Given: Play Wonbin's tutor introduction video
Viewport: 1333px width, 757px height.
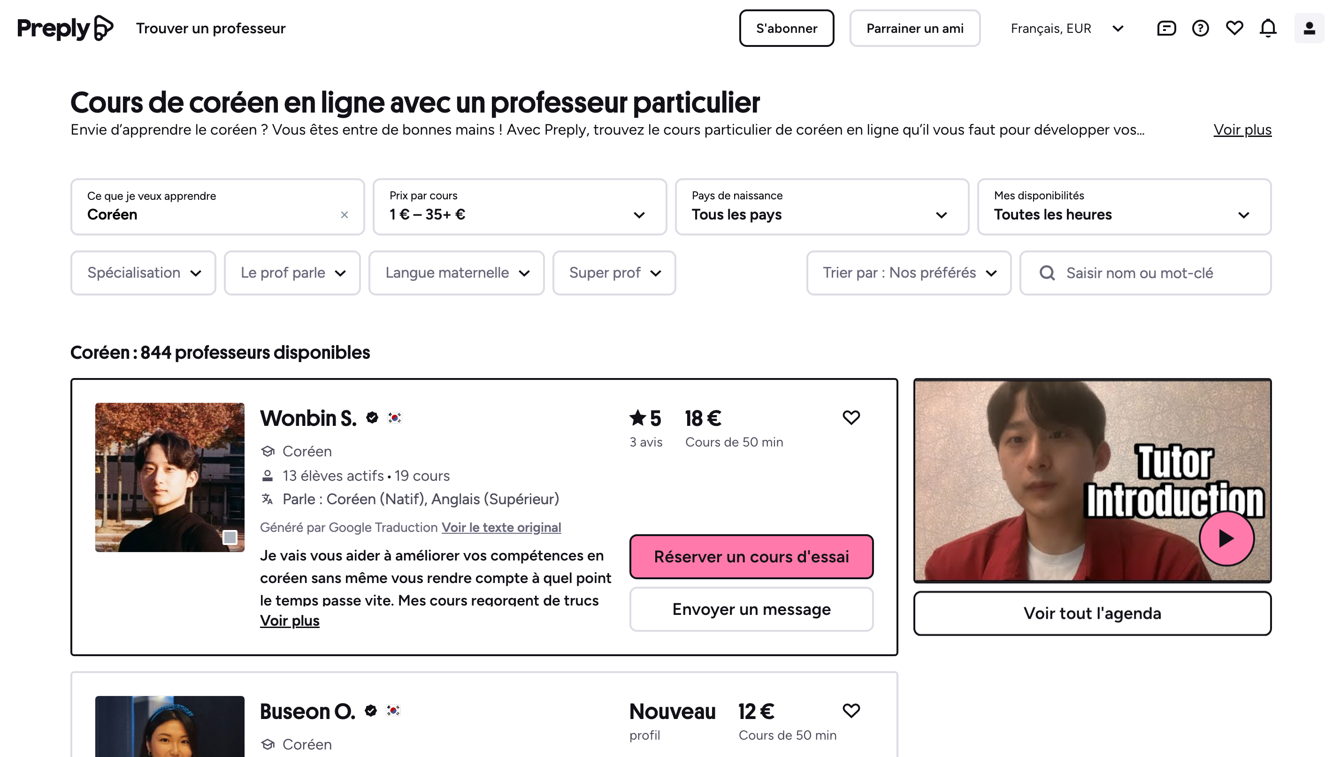Looking at the screenshot, I should [x=1226, y=538].
